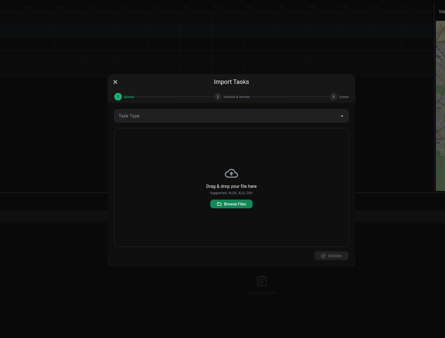Select the Create step label

pyautogui.click(x=343, y=97)
